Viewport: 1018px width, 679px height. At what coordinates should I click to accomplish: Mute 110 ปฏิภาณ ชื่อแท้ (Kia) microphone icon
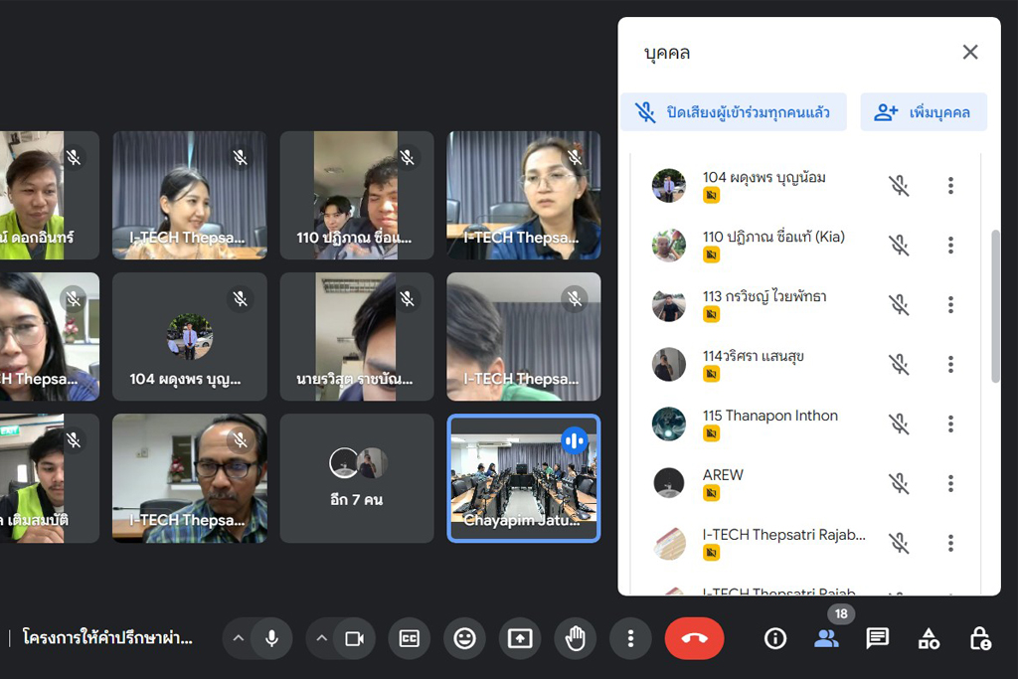coord(899,246)
